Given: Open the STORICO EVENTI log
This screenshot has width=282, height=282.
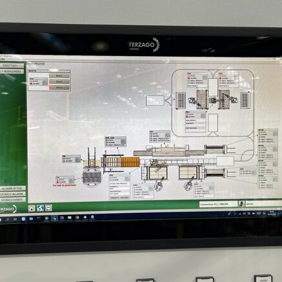Looking at the screenshot, I should 12,199.
